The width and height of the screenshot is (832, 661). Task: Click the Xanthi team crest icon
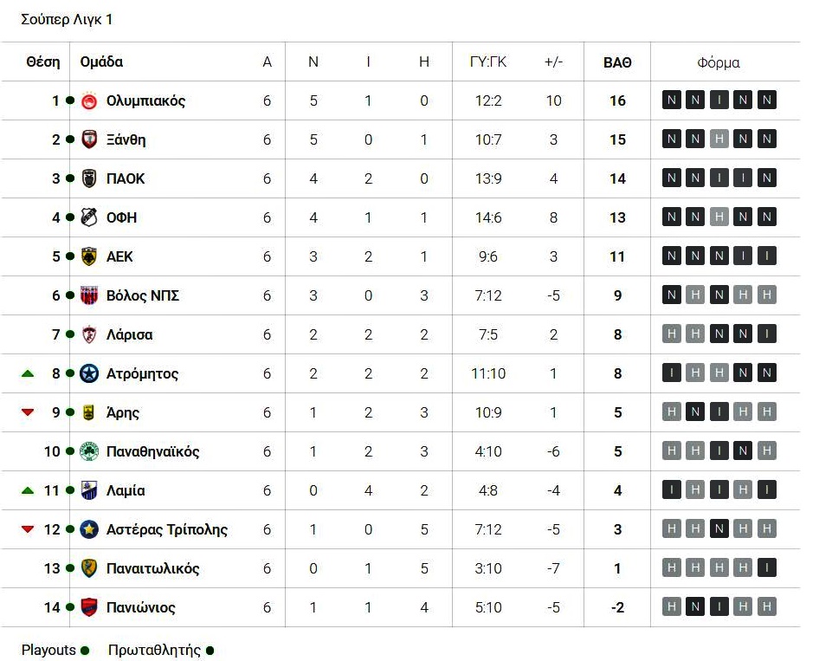[88, 139]
